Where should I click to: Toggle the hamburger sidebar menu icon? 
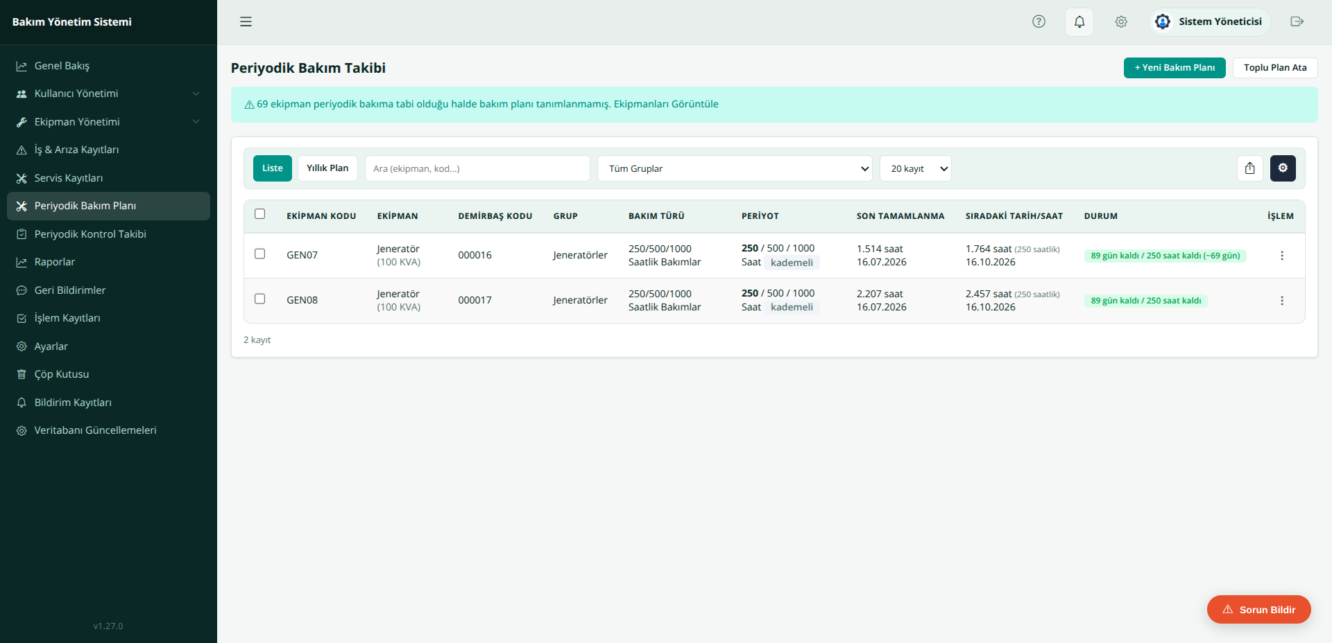coord(246,21)
